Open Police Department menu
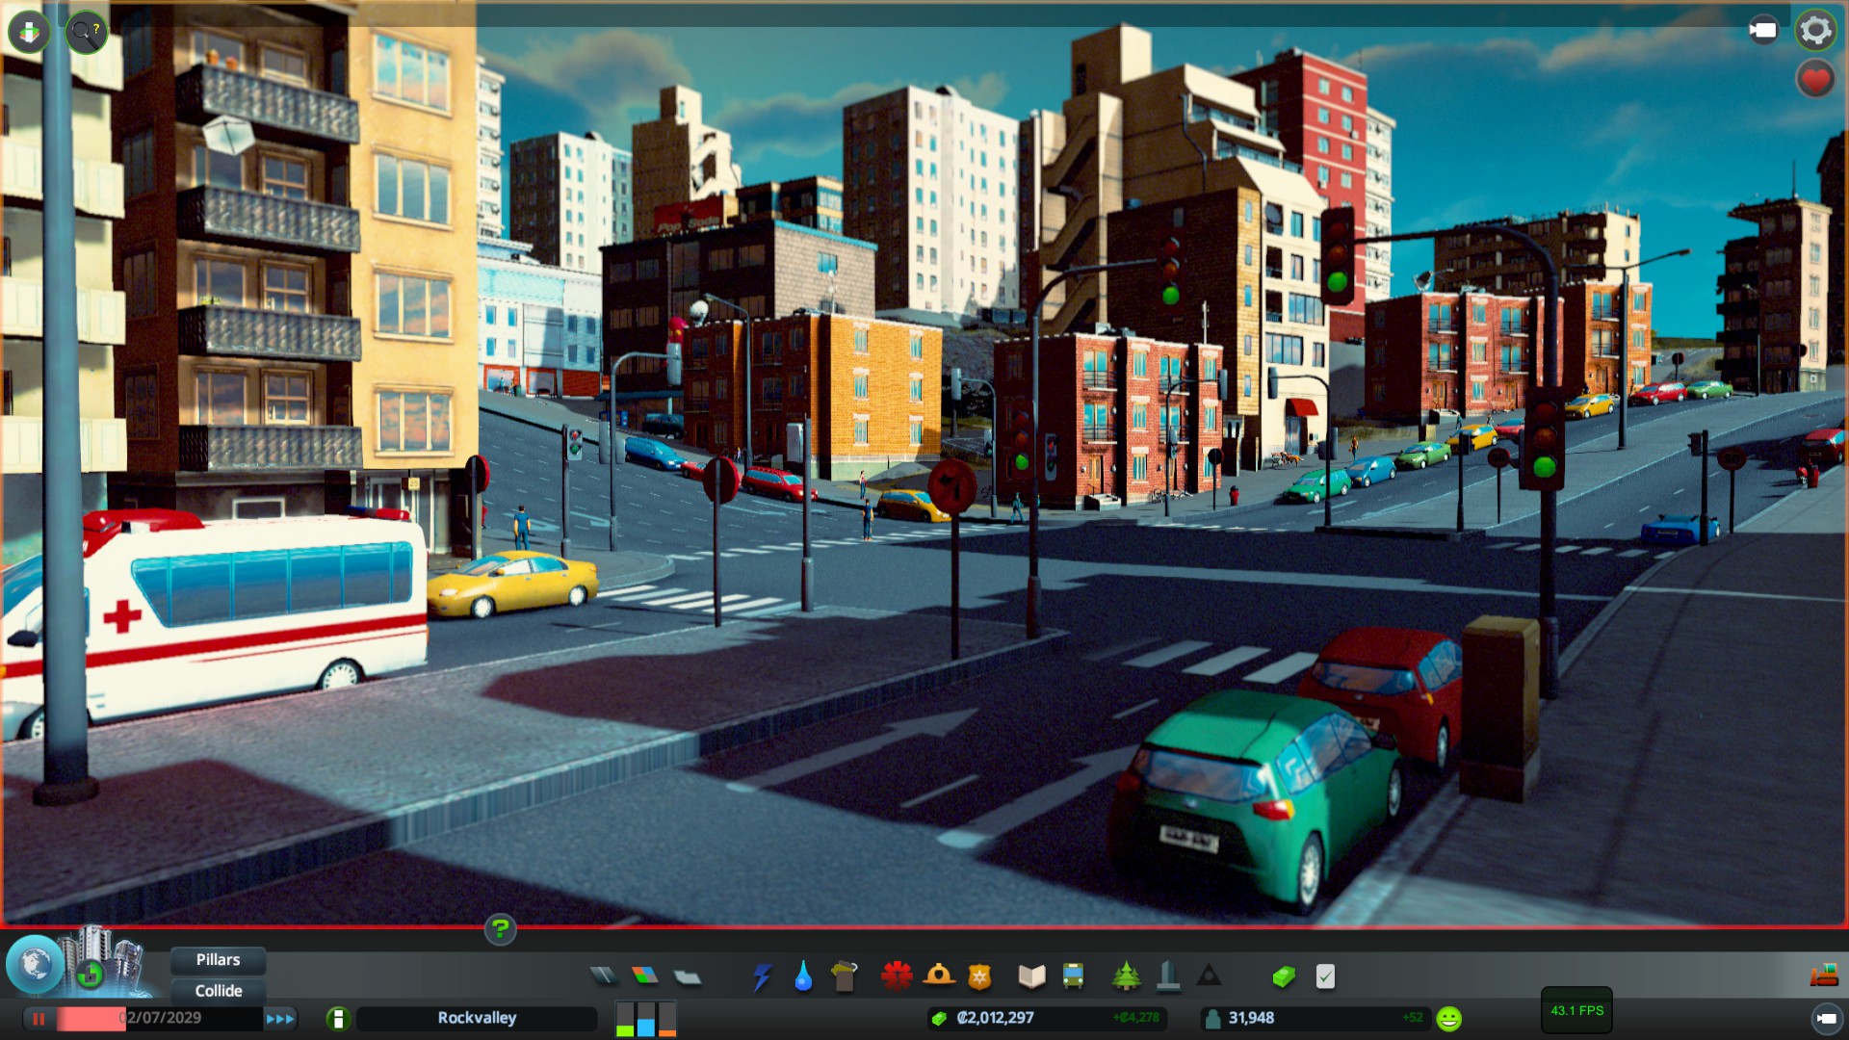Viewport: 1849px width, 1040px height. 979,977
